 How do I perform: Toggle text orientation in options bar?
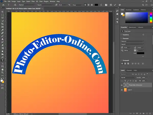pos(15,5)
